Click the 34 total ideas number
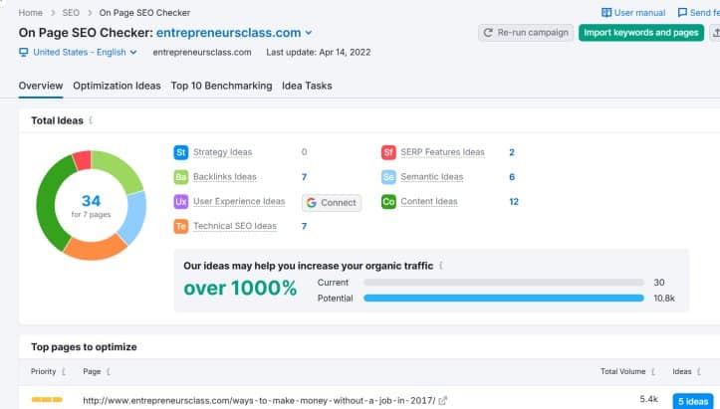The image size is (720, 409). point(91,201)
